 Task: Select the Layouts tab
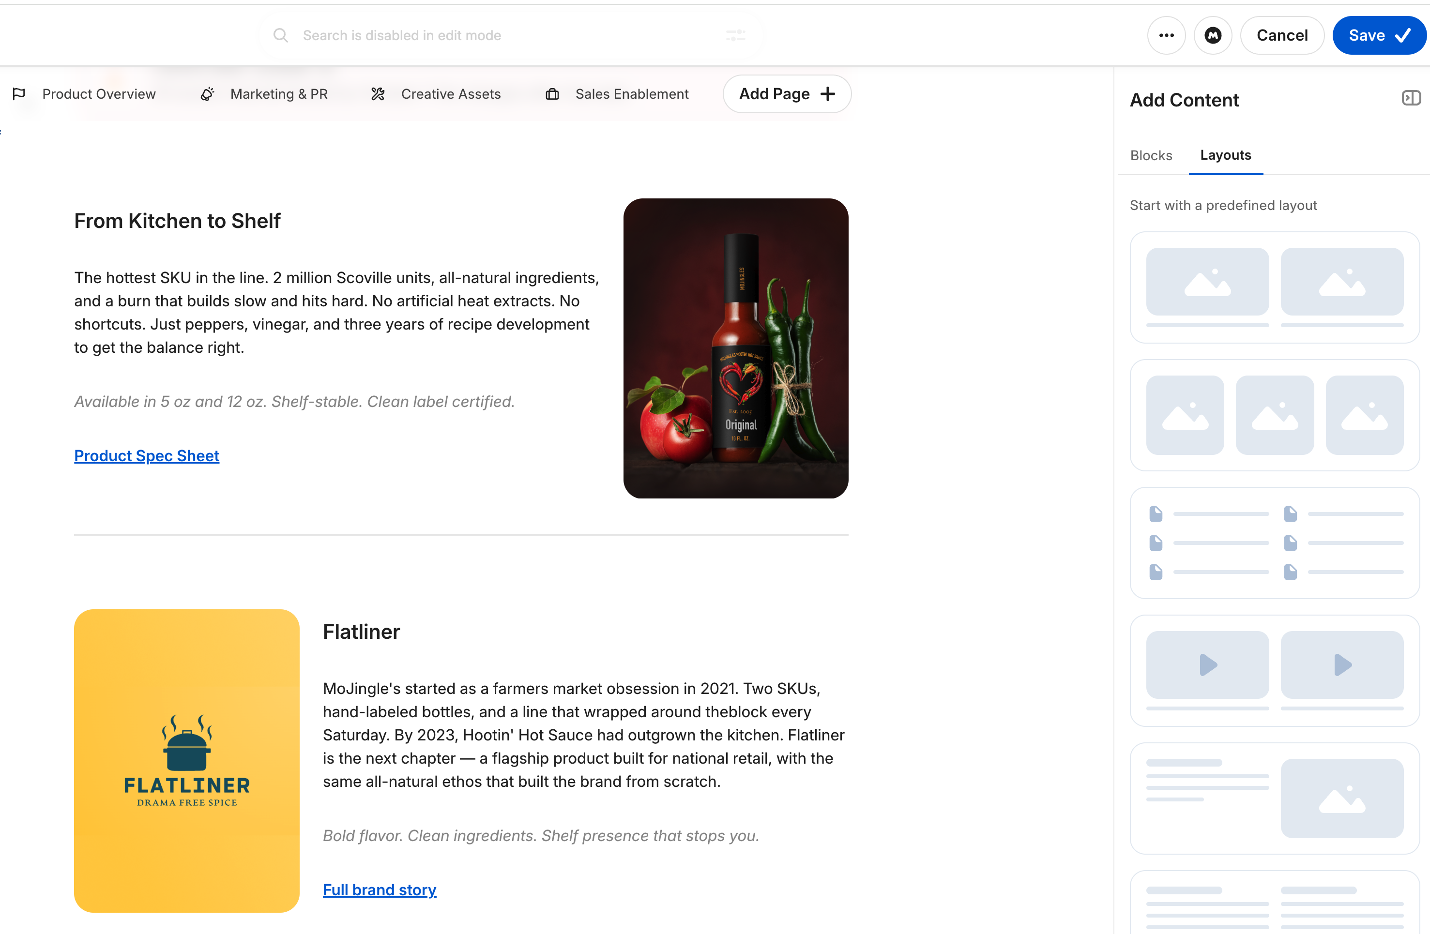1226,155
